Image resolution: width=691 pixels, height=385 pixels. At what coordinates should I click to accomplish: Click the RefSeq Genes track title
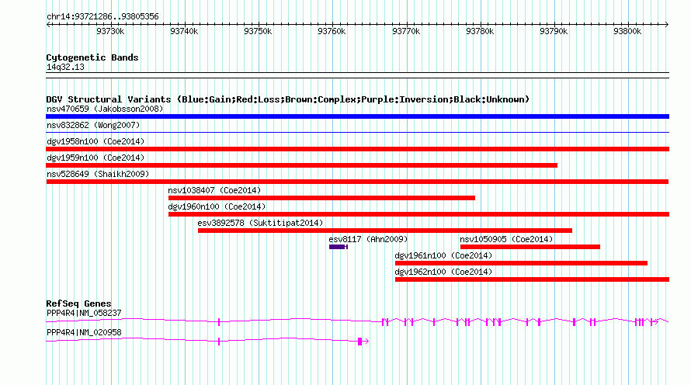[x=79, y=303]
